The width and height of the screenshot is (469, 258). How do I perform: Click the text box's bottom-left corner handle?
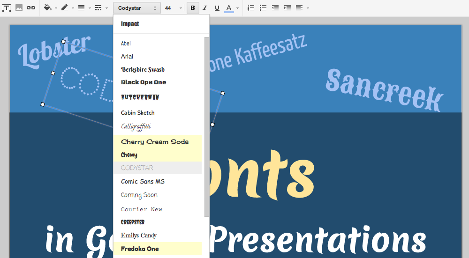click(x=43, y=104)
